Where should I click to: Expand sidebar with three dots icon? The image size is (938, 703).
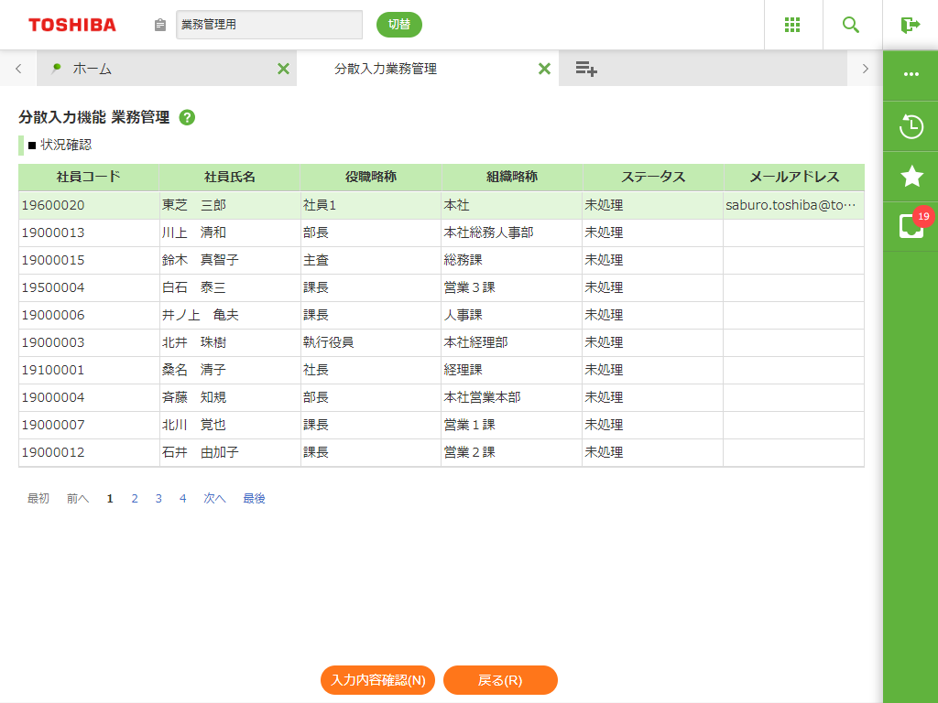[911, 74]
